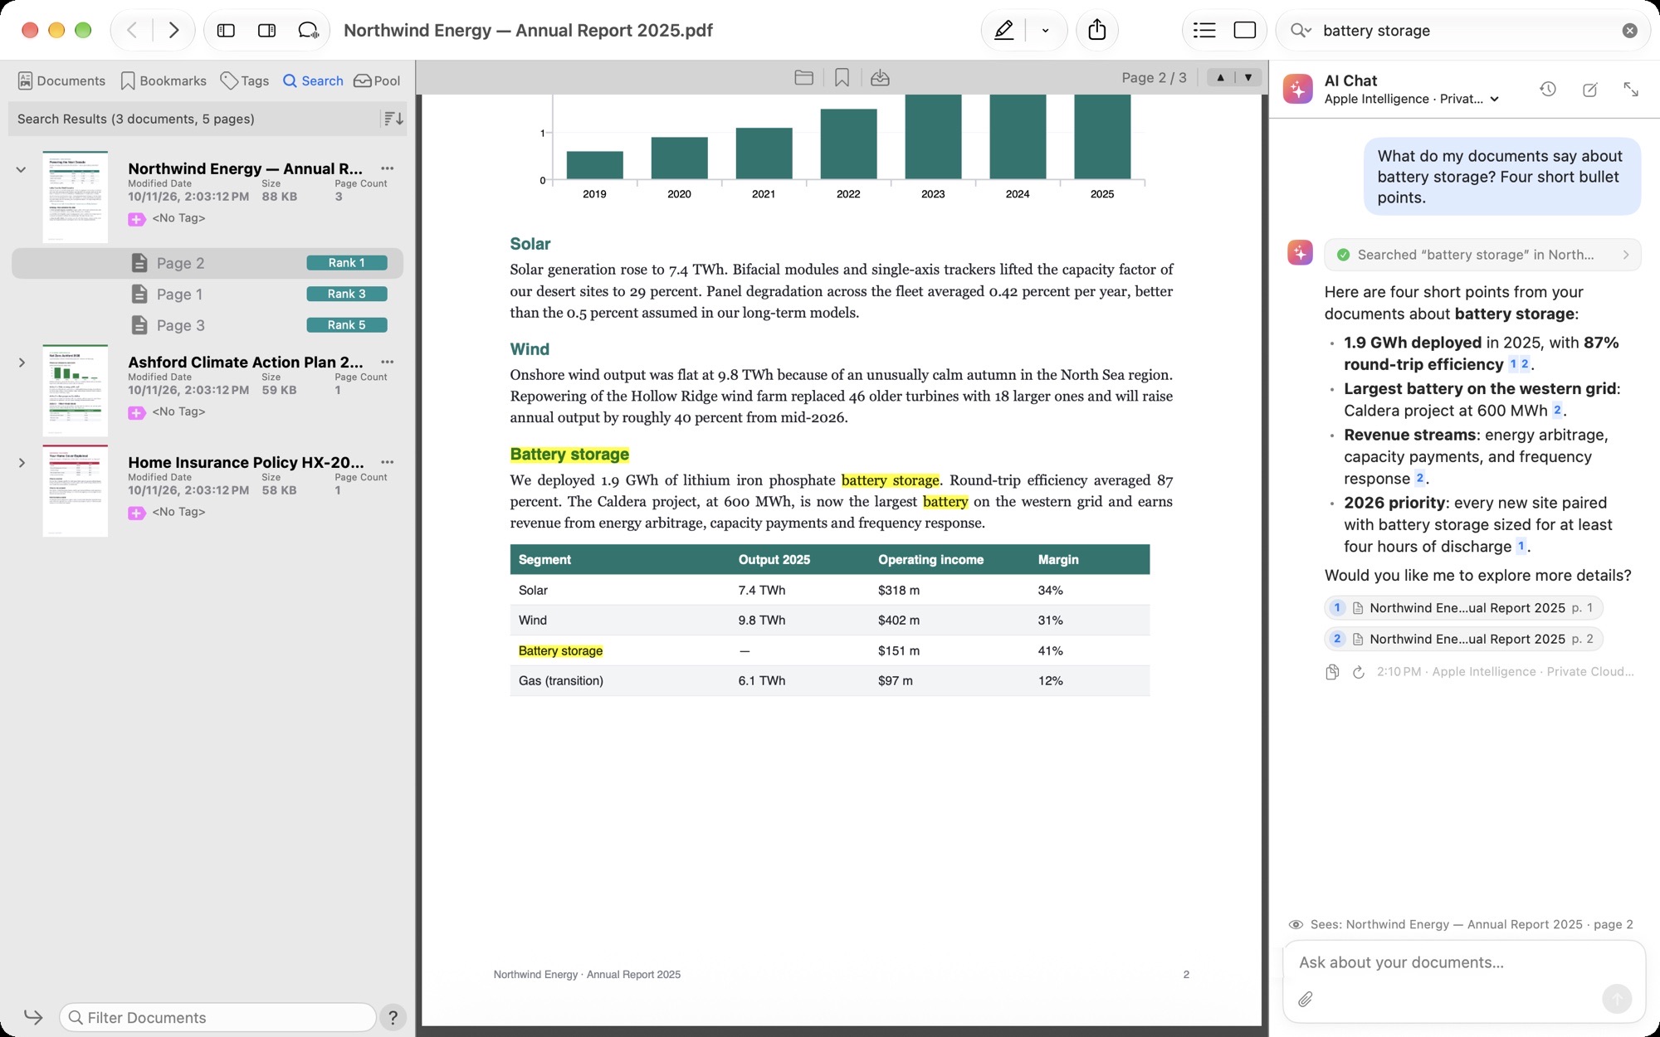Open annotation pen options dropdown

click(x=1045, y=31)
